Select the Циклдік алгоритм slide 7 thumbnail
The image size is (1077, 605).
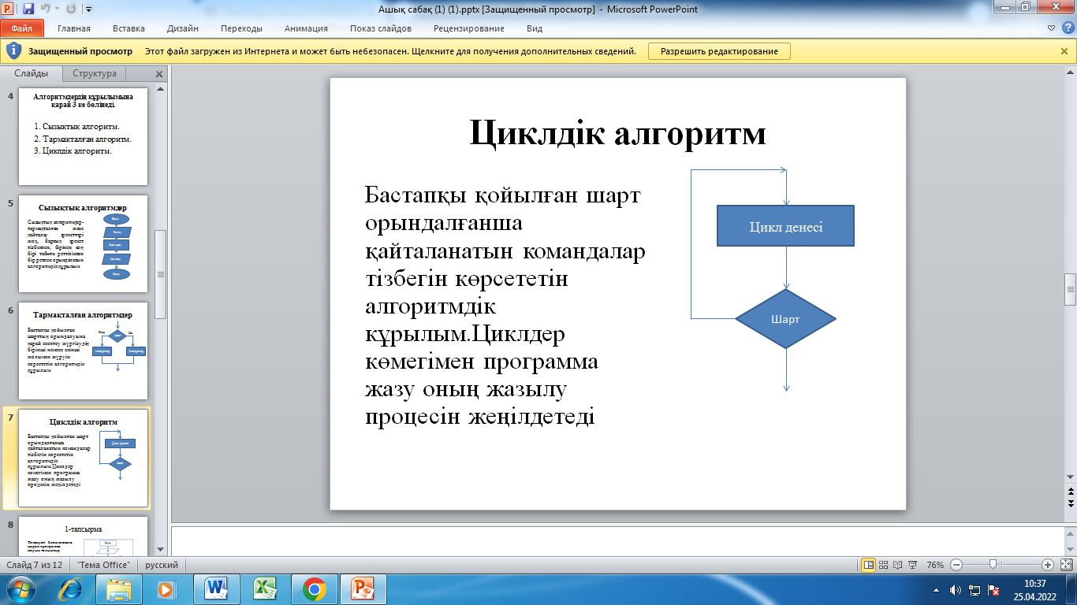coord(83,458)
